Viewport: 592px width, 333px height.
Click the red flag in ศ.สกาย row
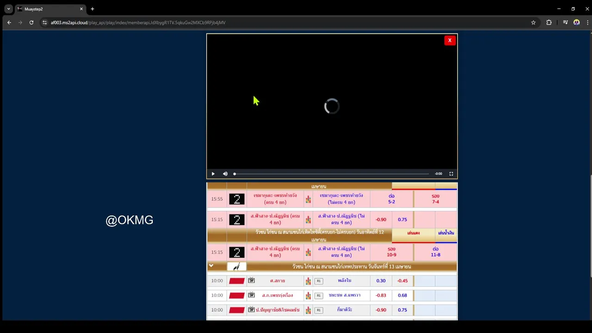(x=237, y=281)
